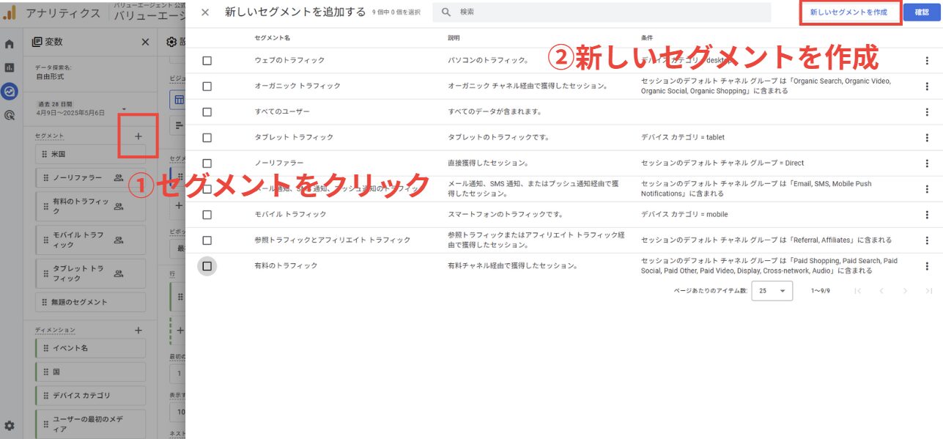Open the Admin settings gear icon
This screenshot has width=943, height=439.
coord(10,425)
